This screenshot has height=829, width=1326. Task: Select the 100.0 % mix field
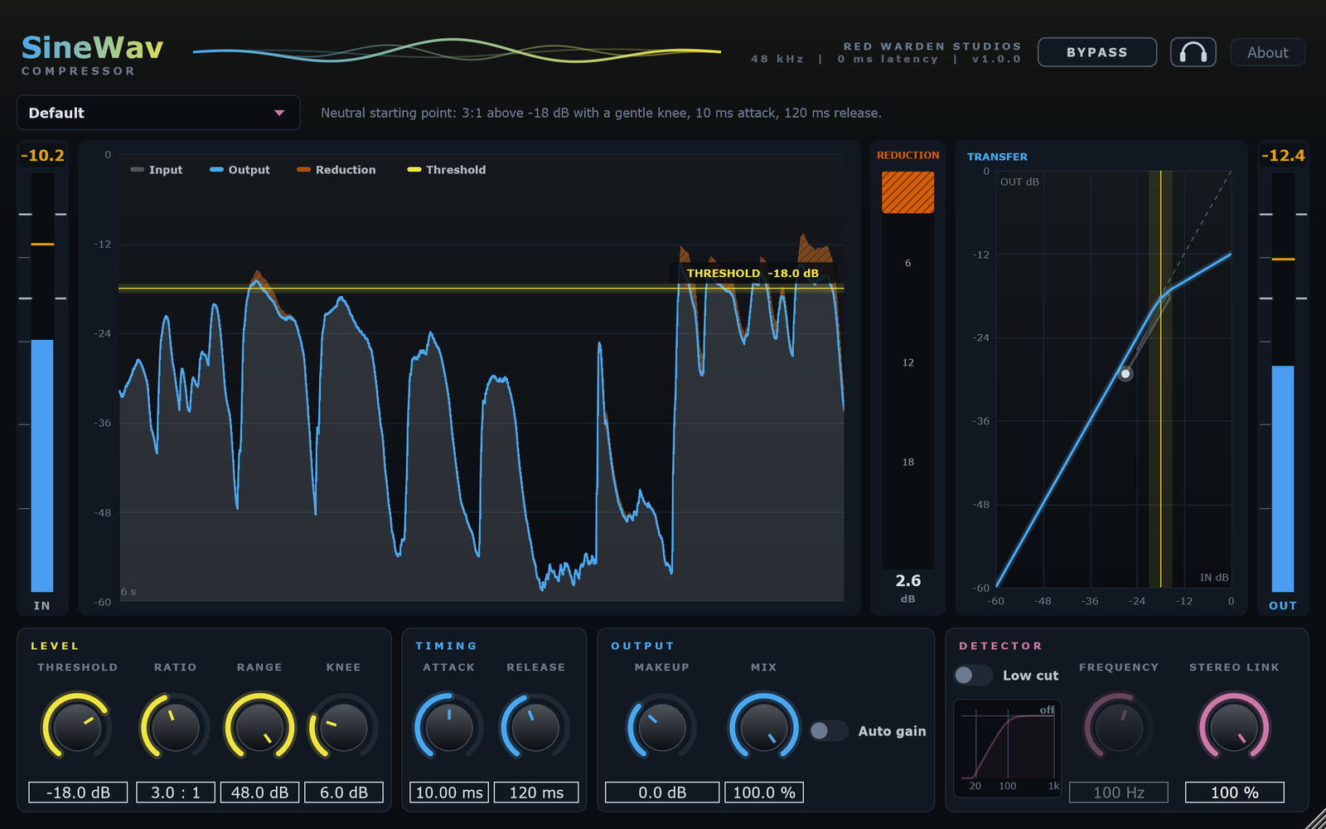764,793
